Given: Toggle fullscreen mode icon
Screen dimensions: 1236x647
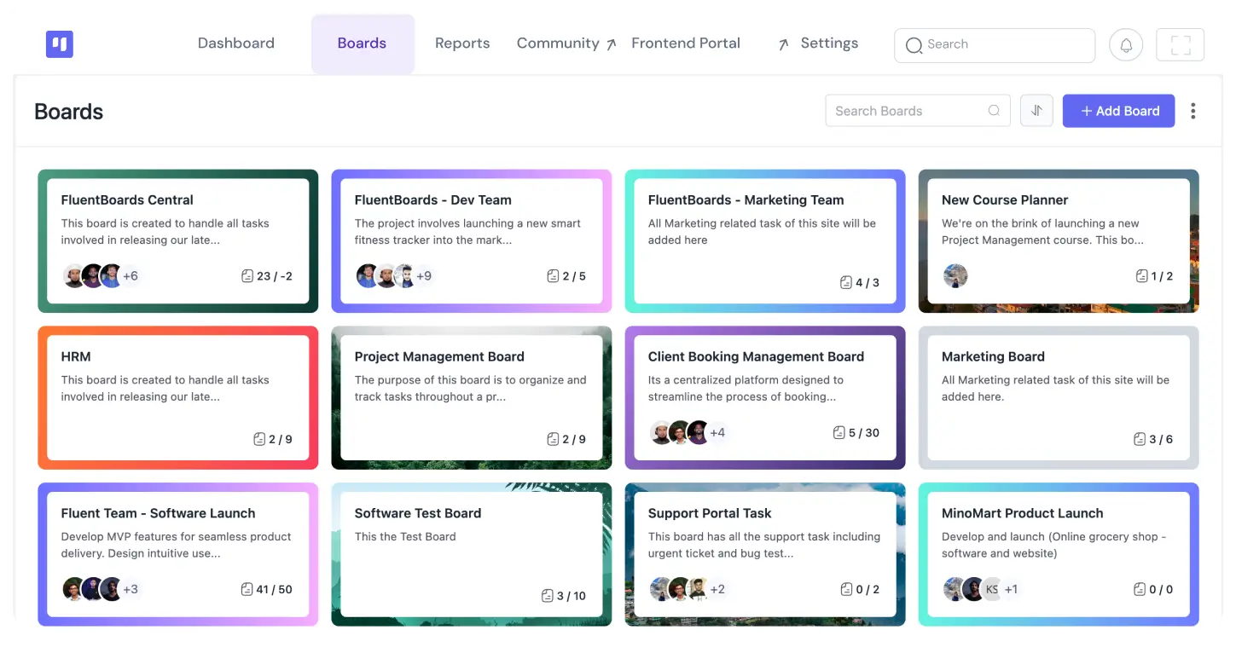Looking at the screenshot, I should tap(1180, 45).
